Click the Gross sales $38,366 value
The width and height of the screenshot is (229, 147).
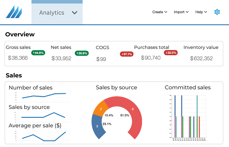(x=18, y=58)
